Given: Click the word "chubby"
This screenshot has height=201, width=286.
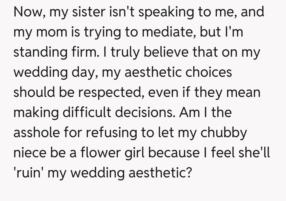Looking at the screenshot, I should pos(224,133).
